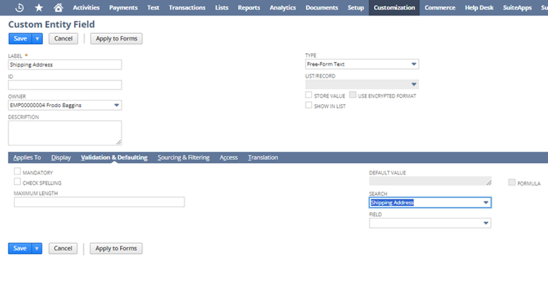Expand the Type dropdown showing Free-Form Text

tap(414, 64)
